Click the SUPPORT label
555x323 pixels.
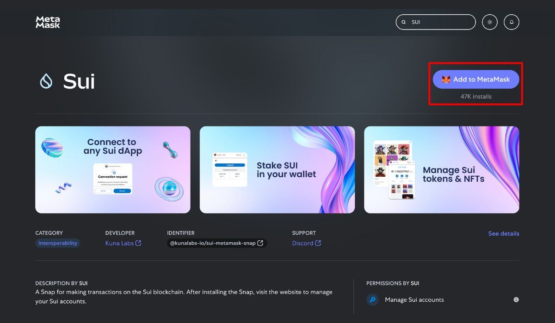click(x=304, y=233)
